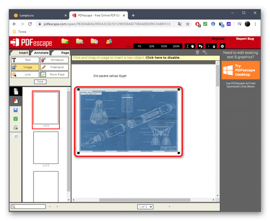Click the browser address bar
The image size is (270, 221).
pos(107,24)
